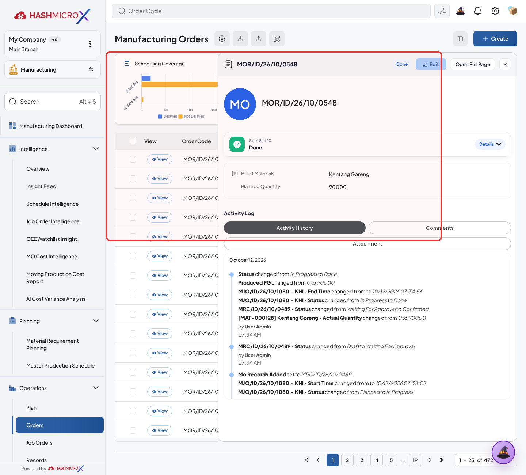The height and width of the screenshot is (475, 526).
Task: Click the floating wizard hat assistant button
Action: tap(503, 452)
